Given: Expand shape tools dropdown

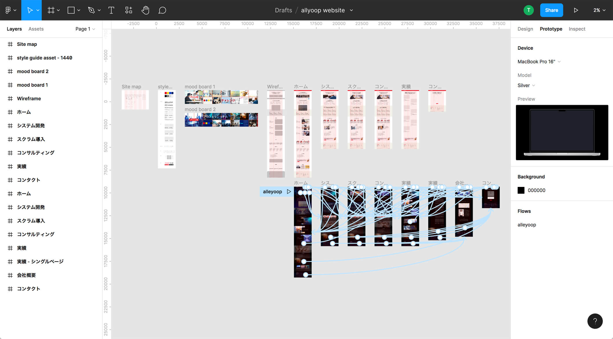Looking at the screenshot, I should click(x=79, y=10).
